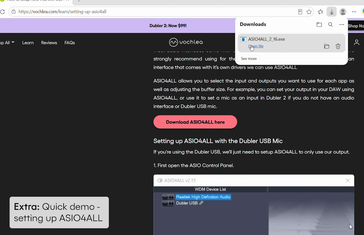Viewport: 364px width, 235px height.
Task: Refresh the page with the reload icon
Action: (x=2, y=12)
